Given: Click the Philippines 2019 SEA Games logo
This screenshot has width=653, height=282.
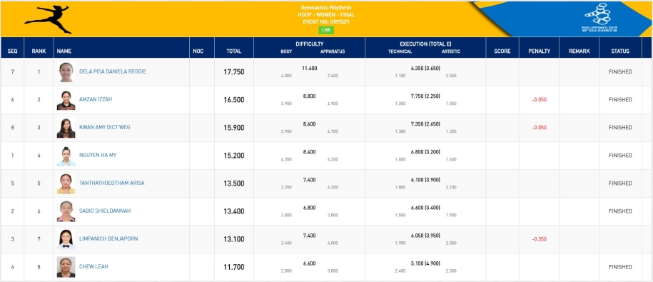Looking at the screenshot, I should [599, 17].
